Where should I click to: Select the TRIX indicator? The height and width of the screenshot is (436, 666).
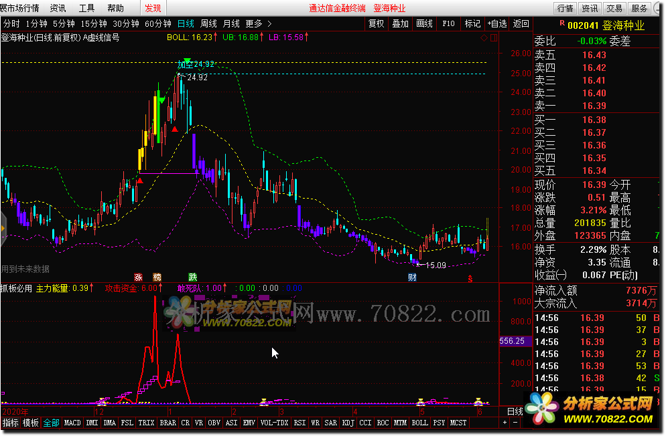click(x=146, y=423)
